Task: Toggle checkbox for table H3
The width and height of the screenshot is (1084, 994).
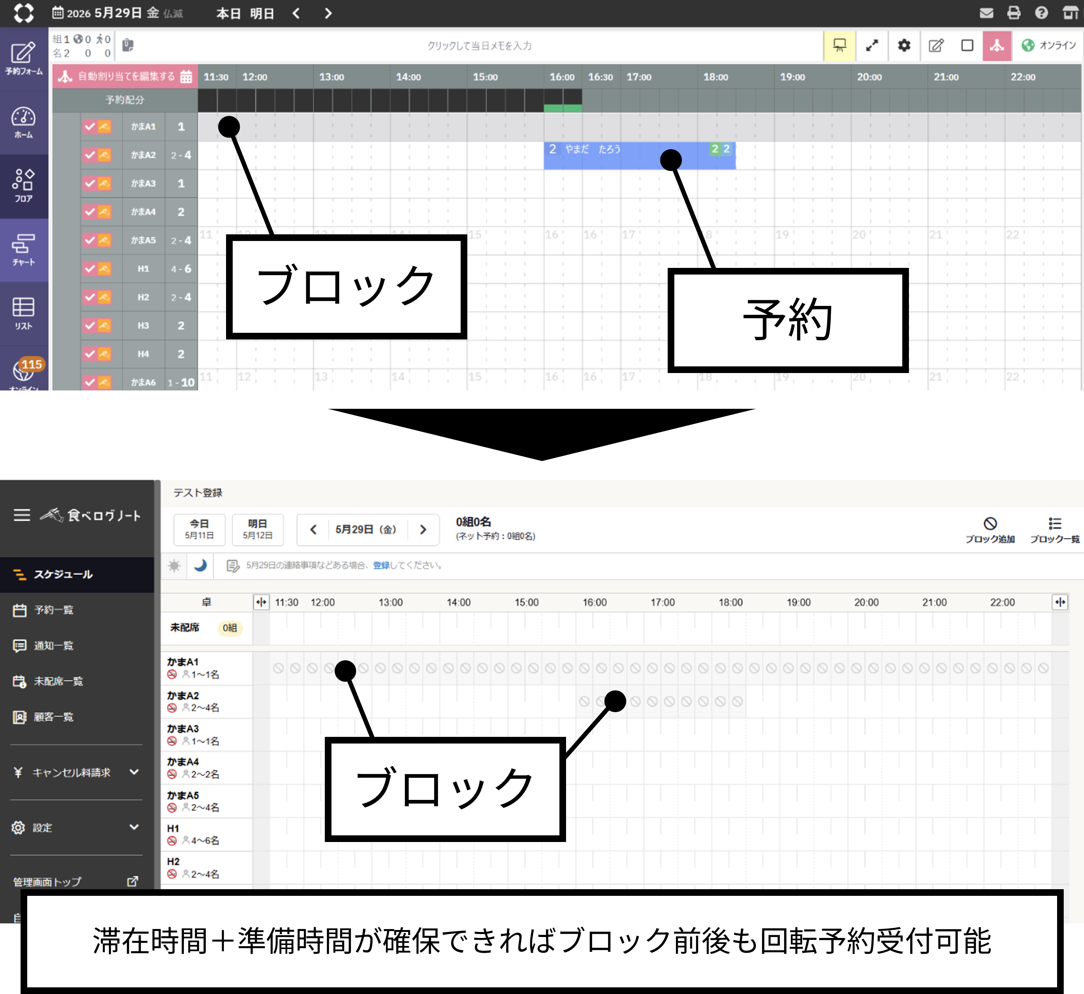Action: 90,326
